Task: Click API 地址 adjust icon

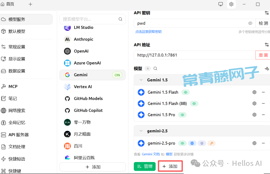Action: coord(267,45)
